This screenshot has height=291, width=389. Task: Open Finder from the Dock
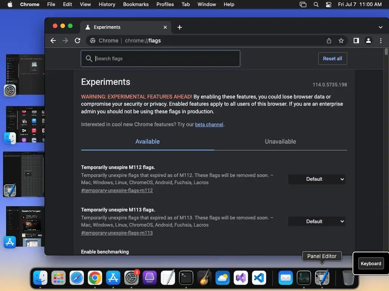[40, 278]
